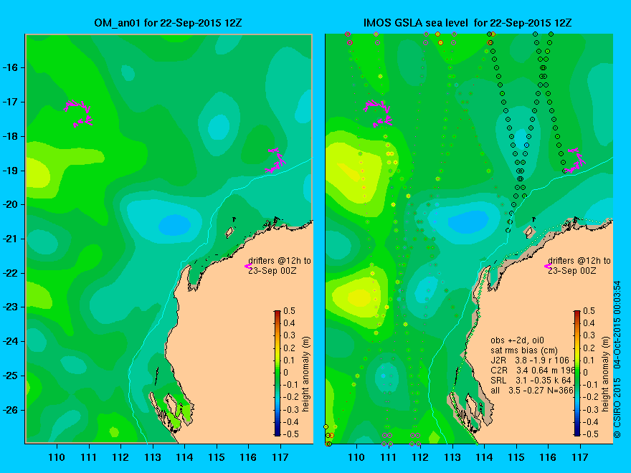The image size is (631, 473).
Task: Click 'height anomaly (m)' label in OM_an01 panel
Action: tap(306, 374)
